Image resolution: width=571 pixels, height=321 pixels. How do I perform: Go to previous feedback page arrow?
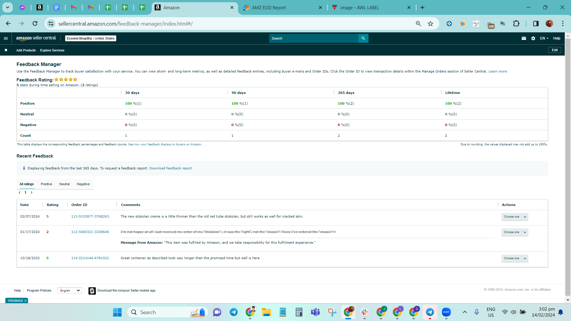tap(20, 193)
